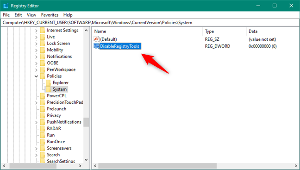
Task: Click the tree pane scroll down arrow
Action: pos(86,160)
